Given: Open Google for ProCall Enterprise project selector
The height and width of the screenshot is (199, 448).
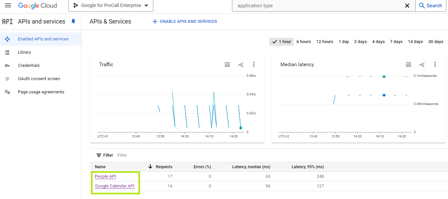Looking at the screenshot, I should point(111,6).
